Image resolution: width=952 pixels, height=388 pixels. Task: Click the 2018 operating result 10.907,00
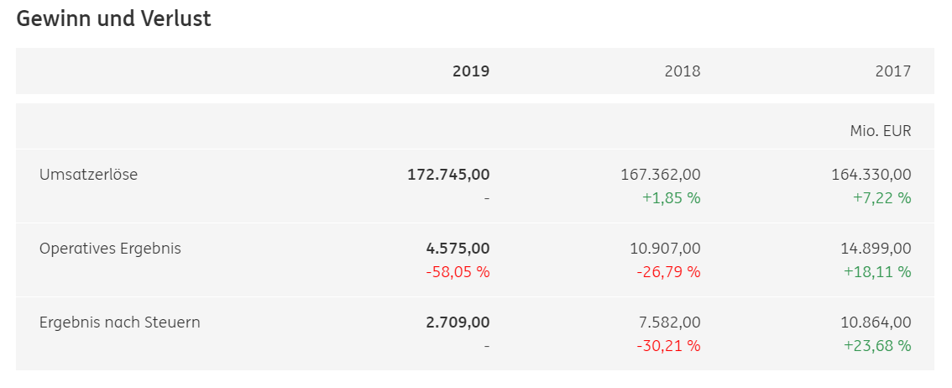[x=665, y=249]
